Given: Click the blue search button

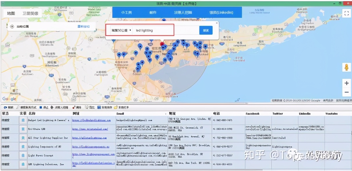Looking at the screenshot, I should (206, 30).
